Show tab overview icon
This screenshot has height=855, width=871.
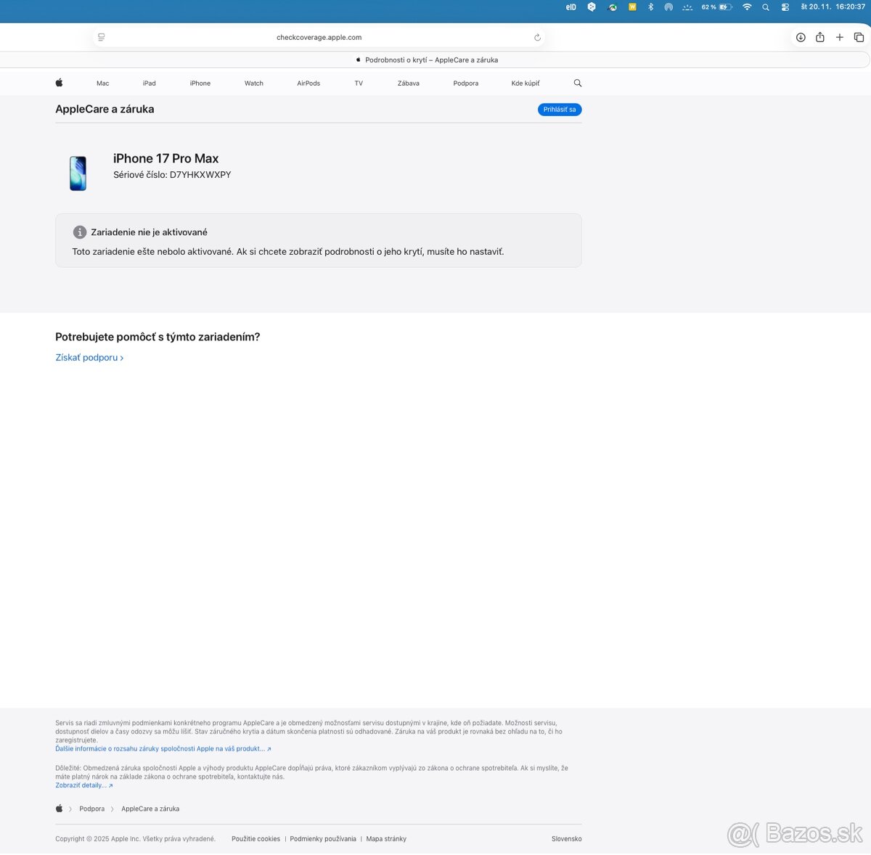pyautogui.click(x=859, y=38)
